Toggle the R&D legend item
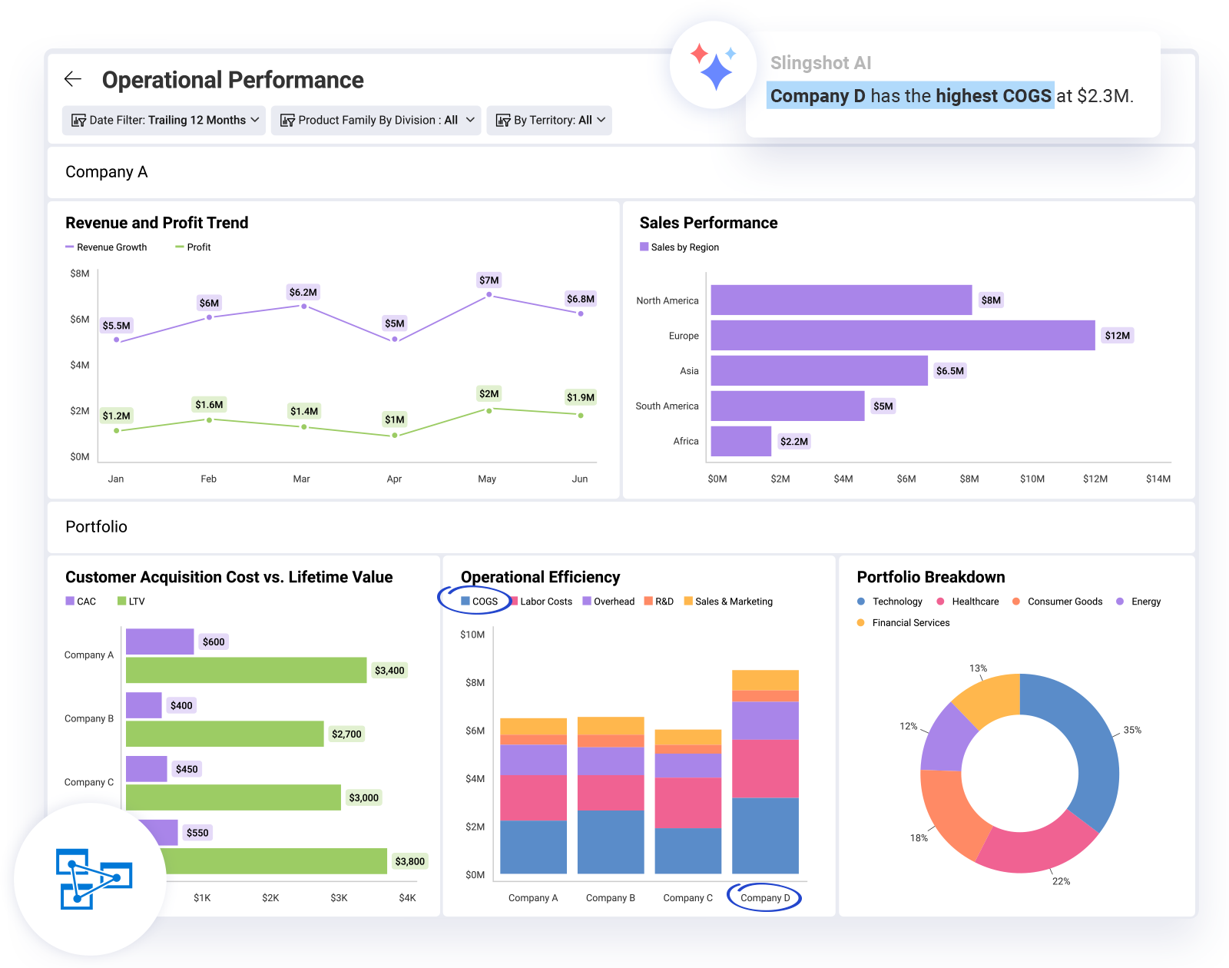The width and height of the screenshot is (1229, 968). click(658, 602)
